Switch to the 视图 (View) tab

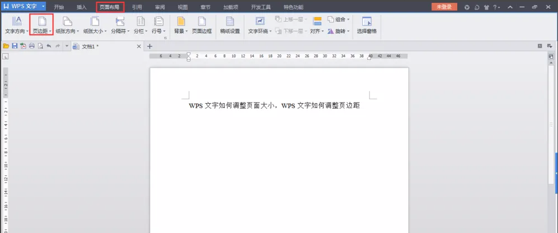182,7
